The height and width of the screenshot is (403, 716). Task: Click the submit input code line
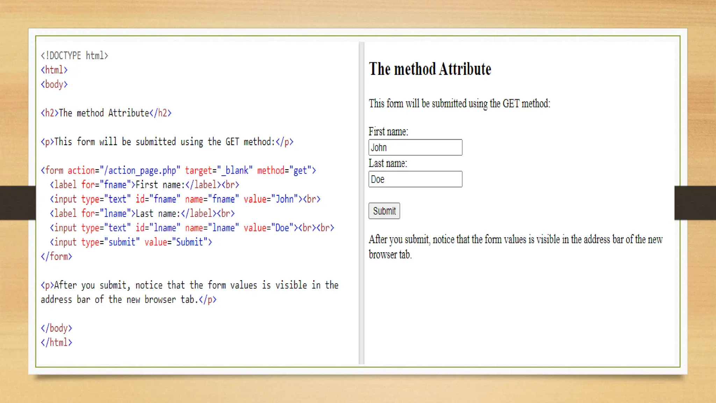coord(131,242)
